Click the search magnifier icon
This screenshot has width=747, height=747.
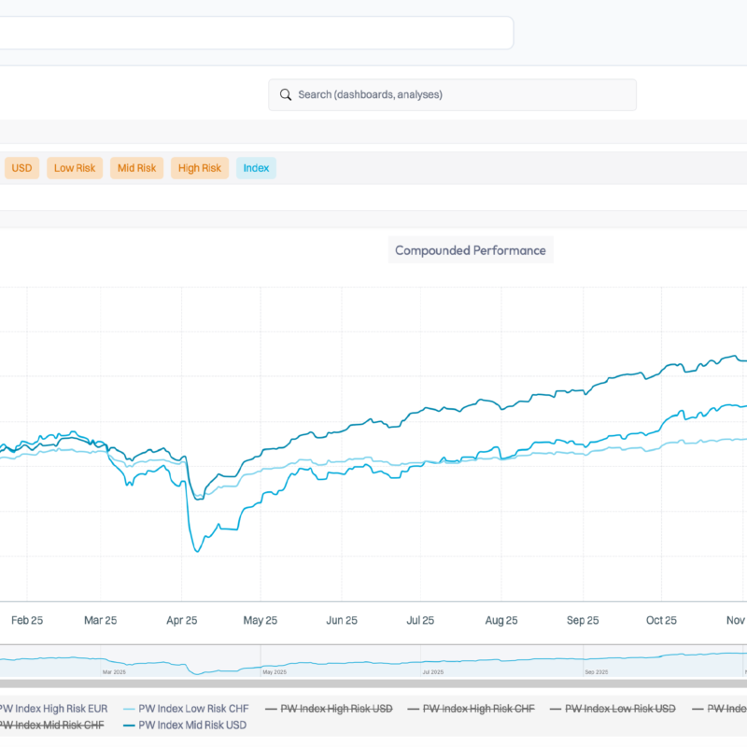285,94
